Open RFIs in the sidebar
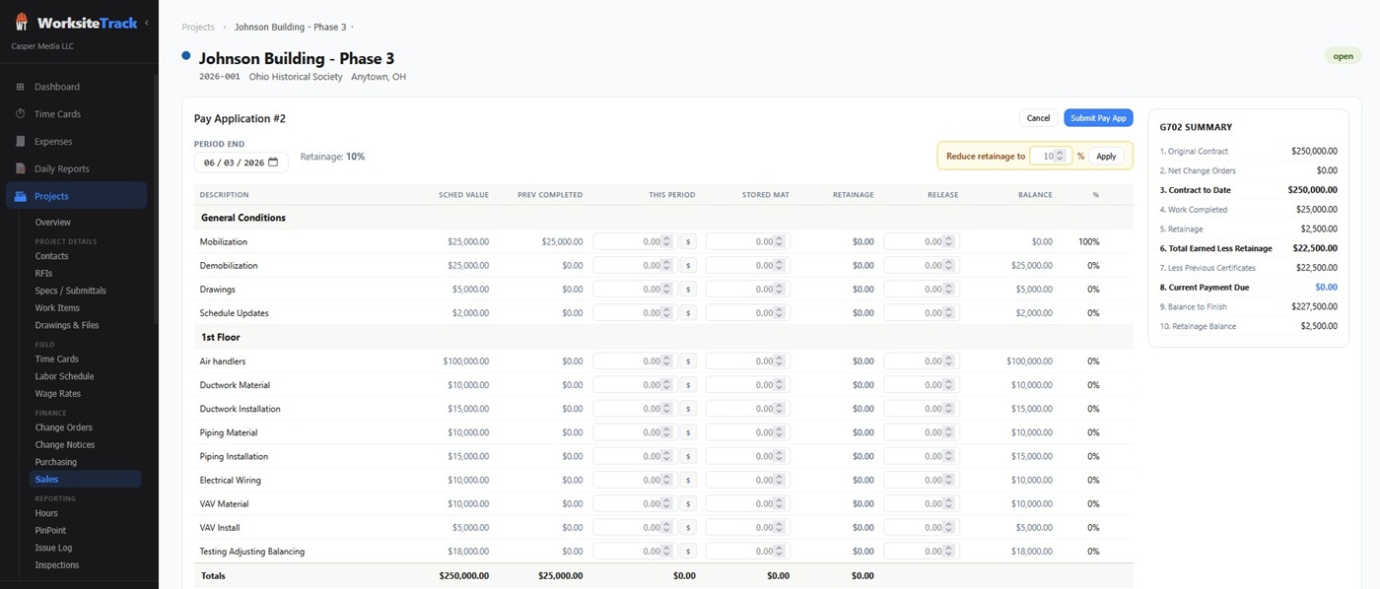The height and width of the screenshot is (589, 1380). tap(44, 274)
